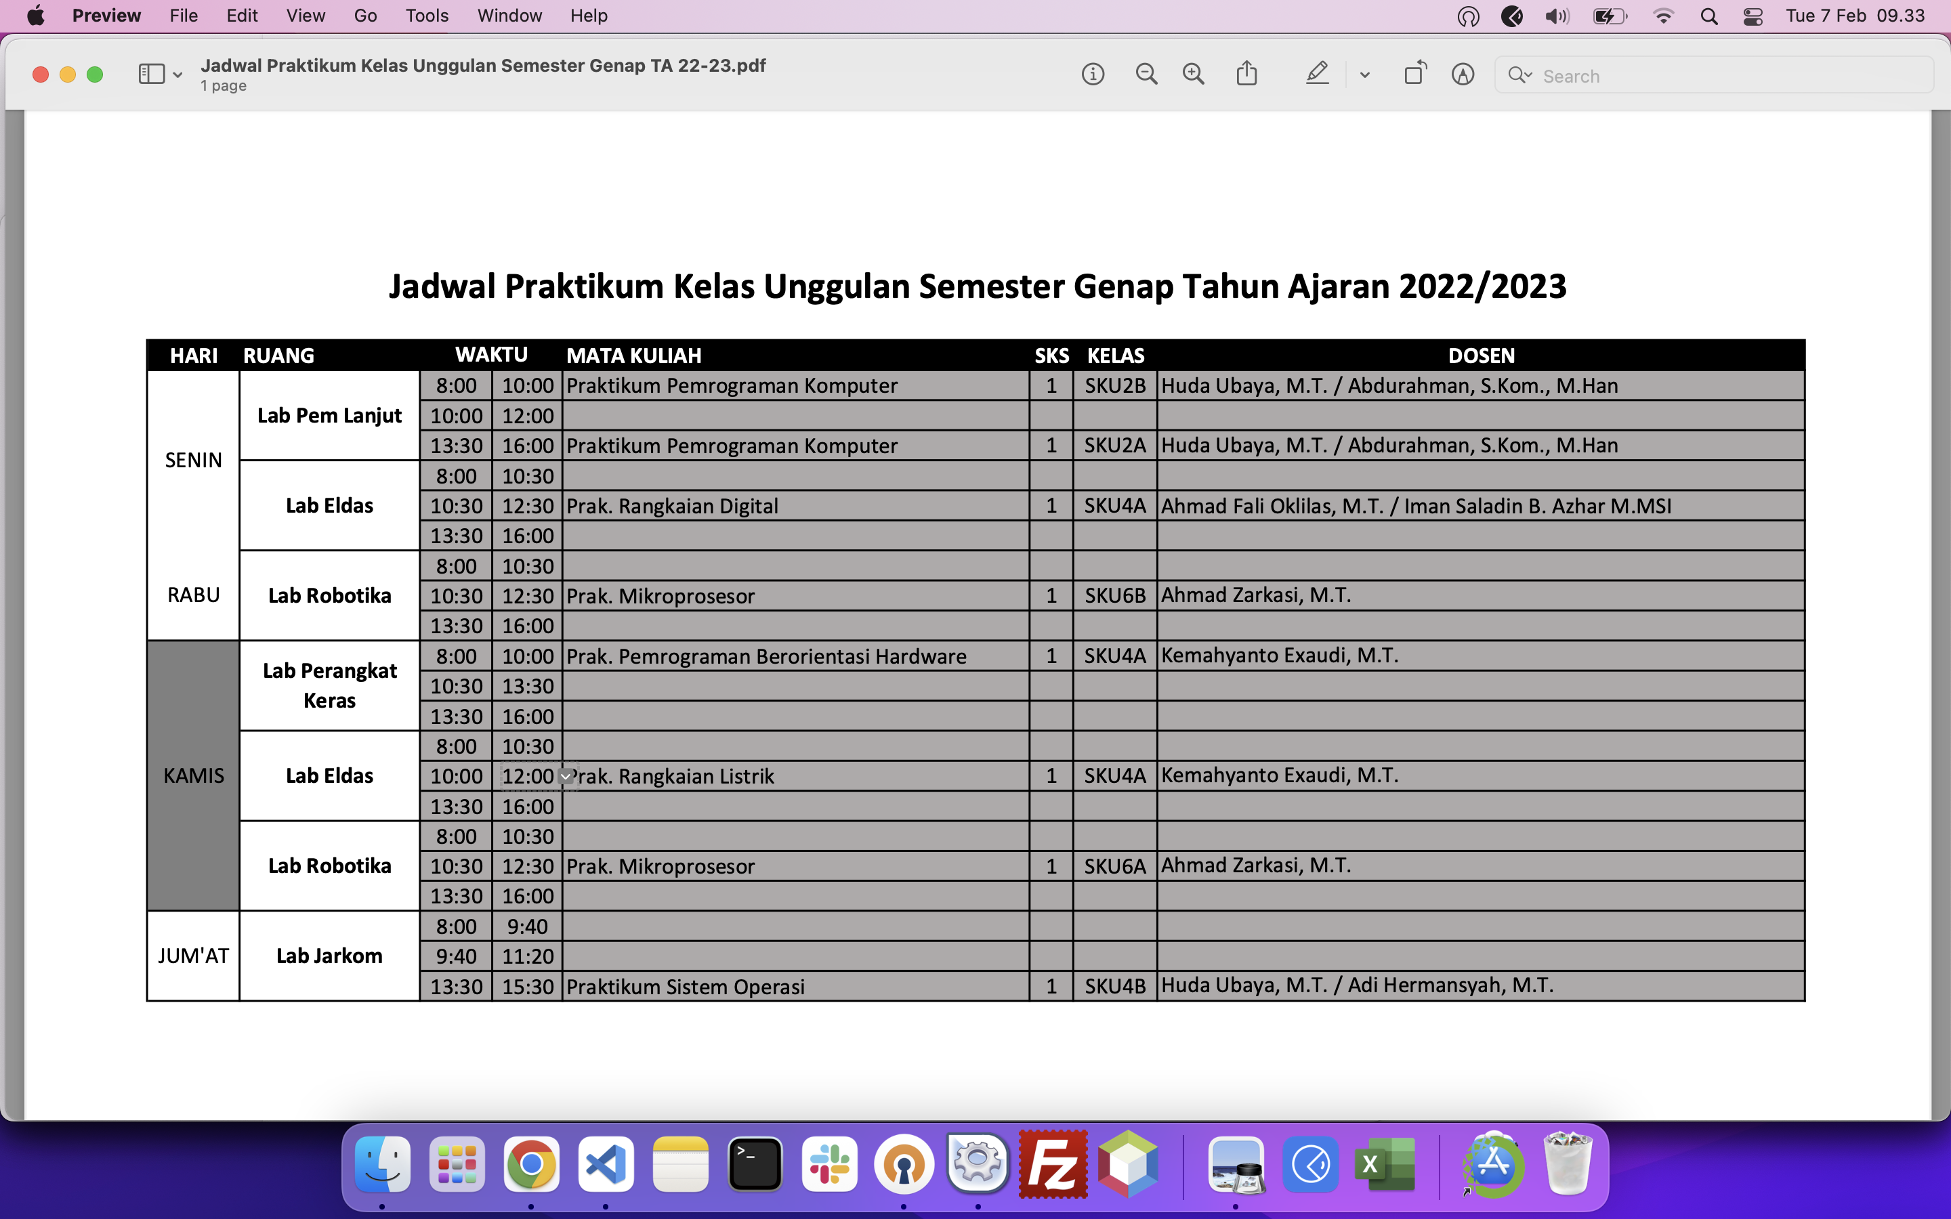Click the battery status icon

(x=1610, y=16)
